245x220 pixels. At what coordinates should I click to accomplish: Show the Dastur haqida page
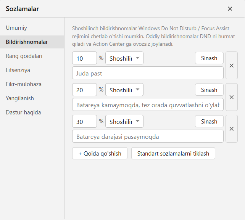click(x=32, y=112)
